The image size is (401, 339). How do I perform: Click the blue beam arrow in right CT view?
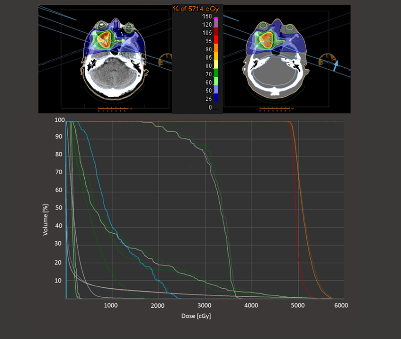point(337,65)
